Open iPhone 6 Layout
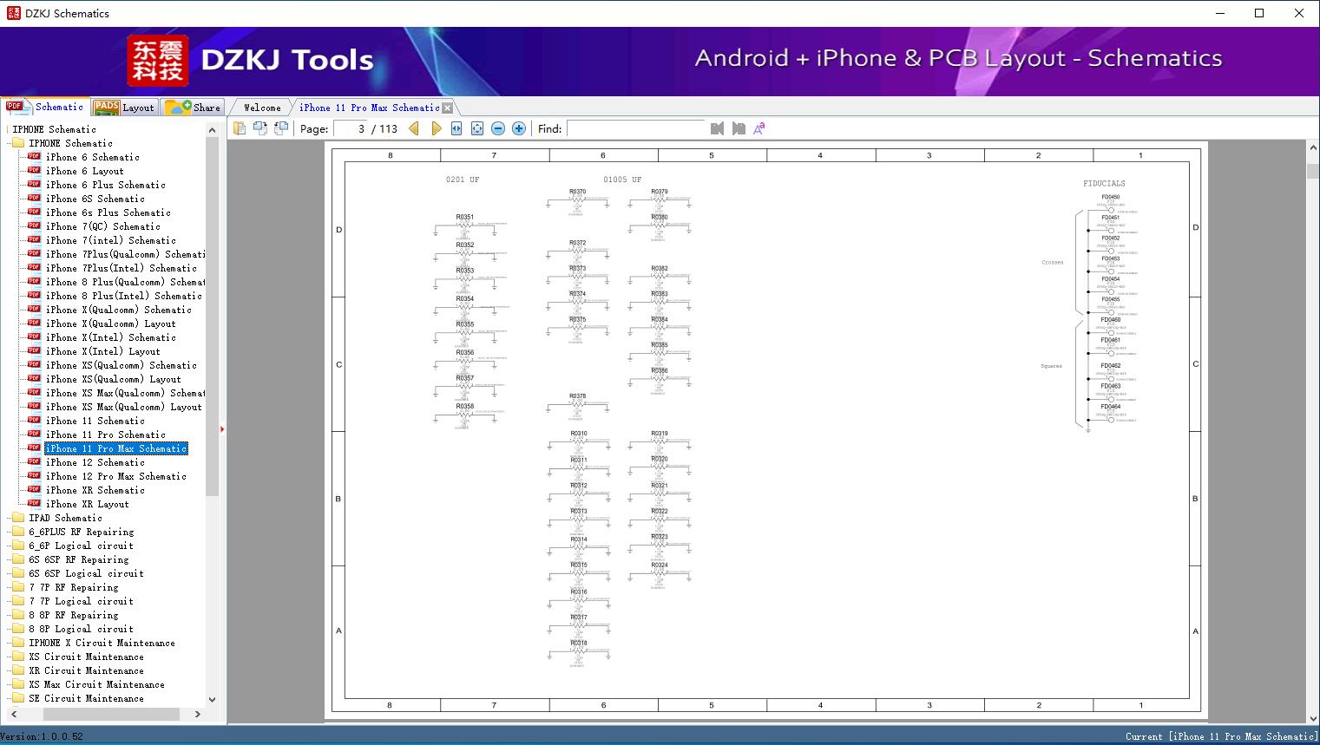Screen dimensions: 1320x745 (85, 171)
